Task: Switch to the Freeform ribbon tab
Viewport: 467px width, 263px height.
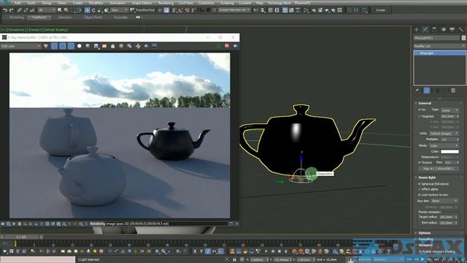Action: click(39, 18)
